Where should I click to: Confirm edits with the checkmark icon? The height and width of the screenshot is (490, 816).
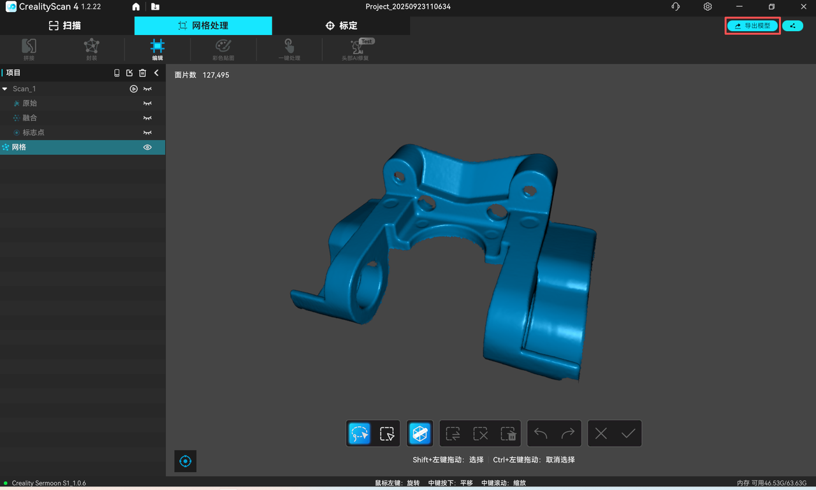click(x=628, y=433)
